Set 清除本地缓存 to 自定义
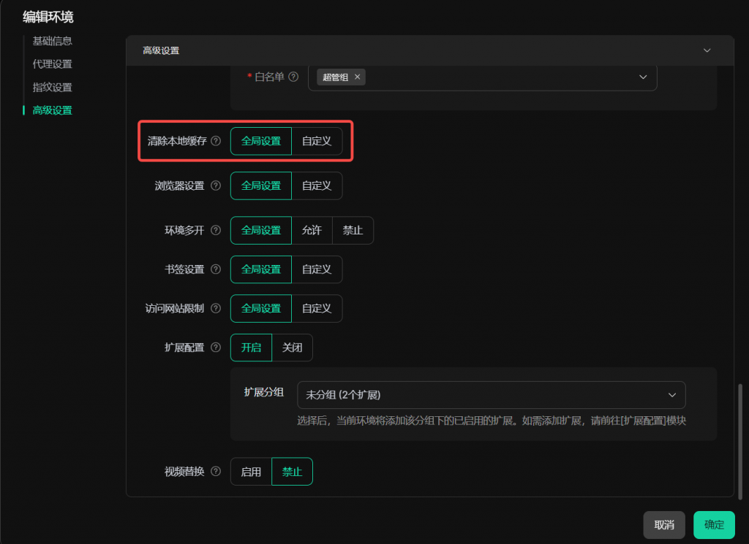Image resolution: width=749 pixels, height=544 pixels. (317, 142)
